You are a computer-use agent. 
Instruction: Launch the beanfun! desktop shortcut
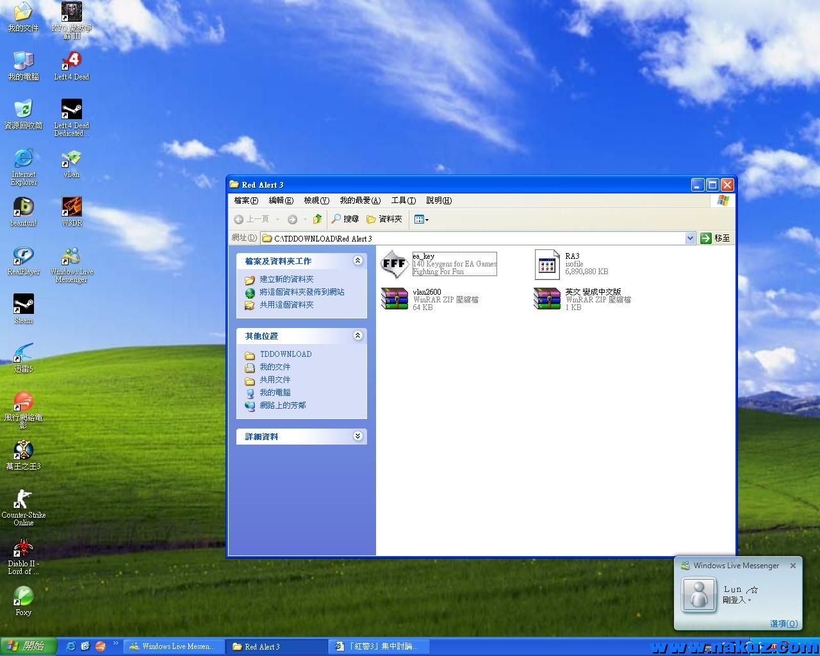click(23, 211)
